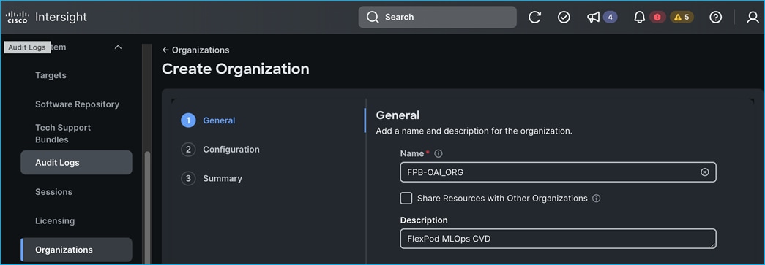Go back to Organizations link
Screen dimensions: 765x265
pyautogui.click(x=195, y=50)
